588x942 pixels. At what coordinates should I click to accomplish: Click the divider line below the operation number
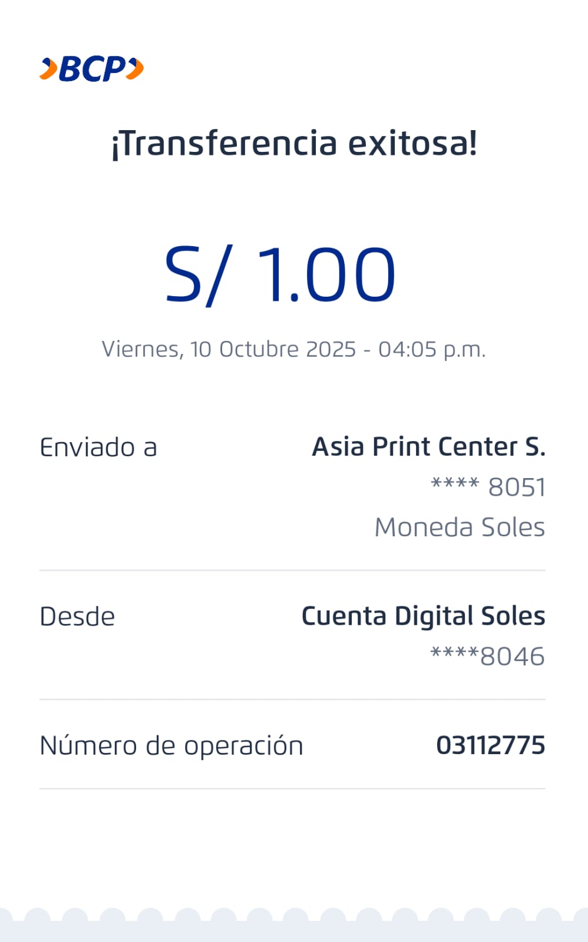coord(292,788)
